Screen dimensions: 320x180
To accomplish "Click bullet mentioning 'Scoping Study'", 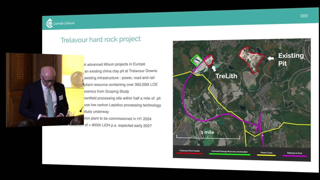I will 106,91.
